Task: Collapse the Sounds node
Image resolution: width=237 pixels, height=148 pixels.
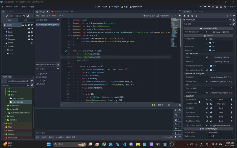Action: pyautogui.click(x=4, y=47)
